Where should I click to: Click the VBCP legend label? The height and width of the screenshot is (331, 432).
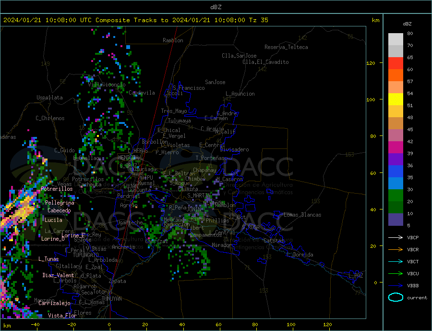click(x=413, y=237)
